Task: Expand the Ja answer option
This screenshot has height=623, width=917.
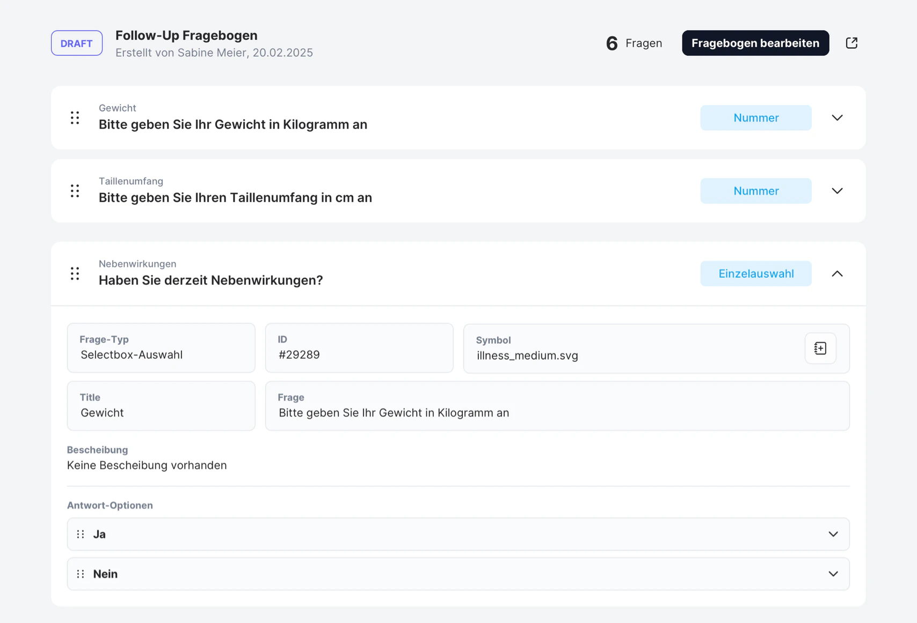Action: (833, 534)
